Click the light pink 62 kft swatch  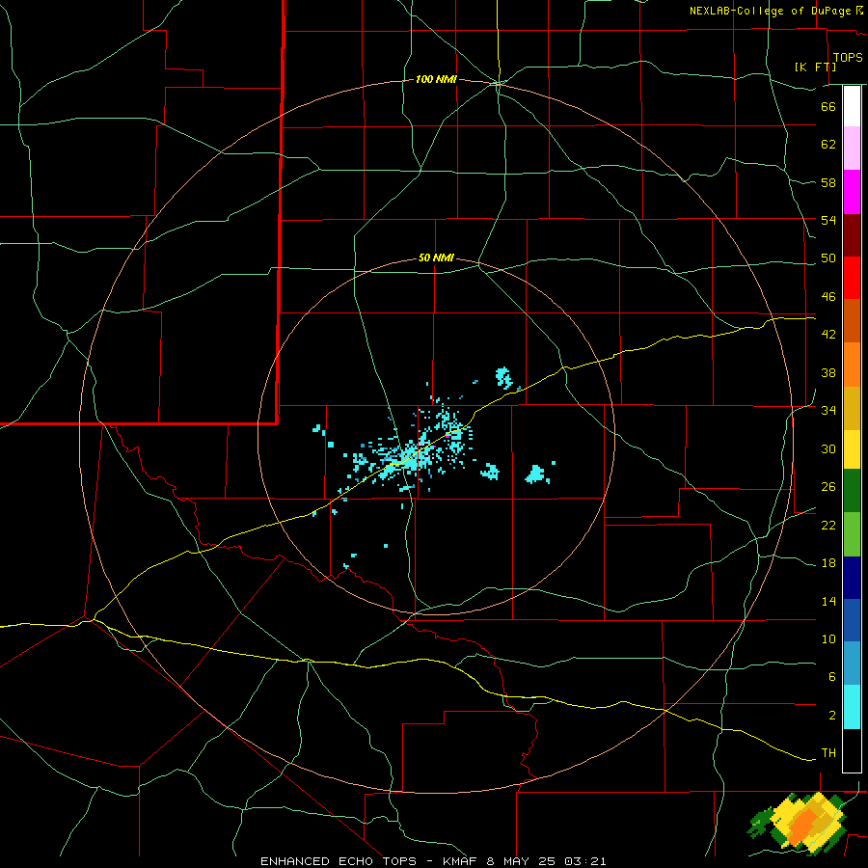852,149
